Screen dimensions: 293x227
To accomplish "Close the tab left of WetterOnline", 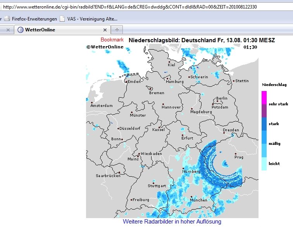I will (x=8, y=30).
